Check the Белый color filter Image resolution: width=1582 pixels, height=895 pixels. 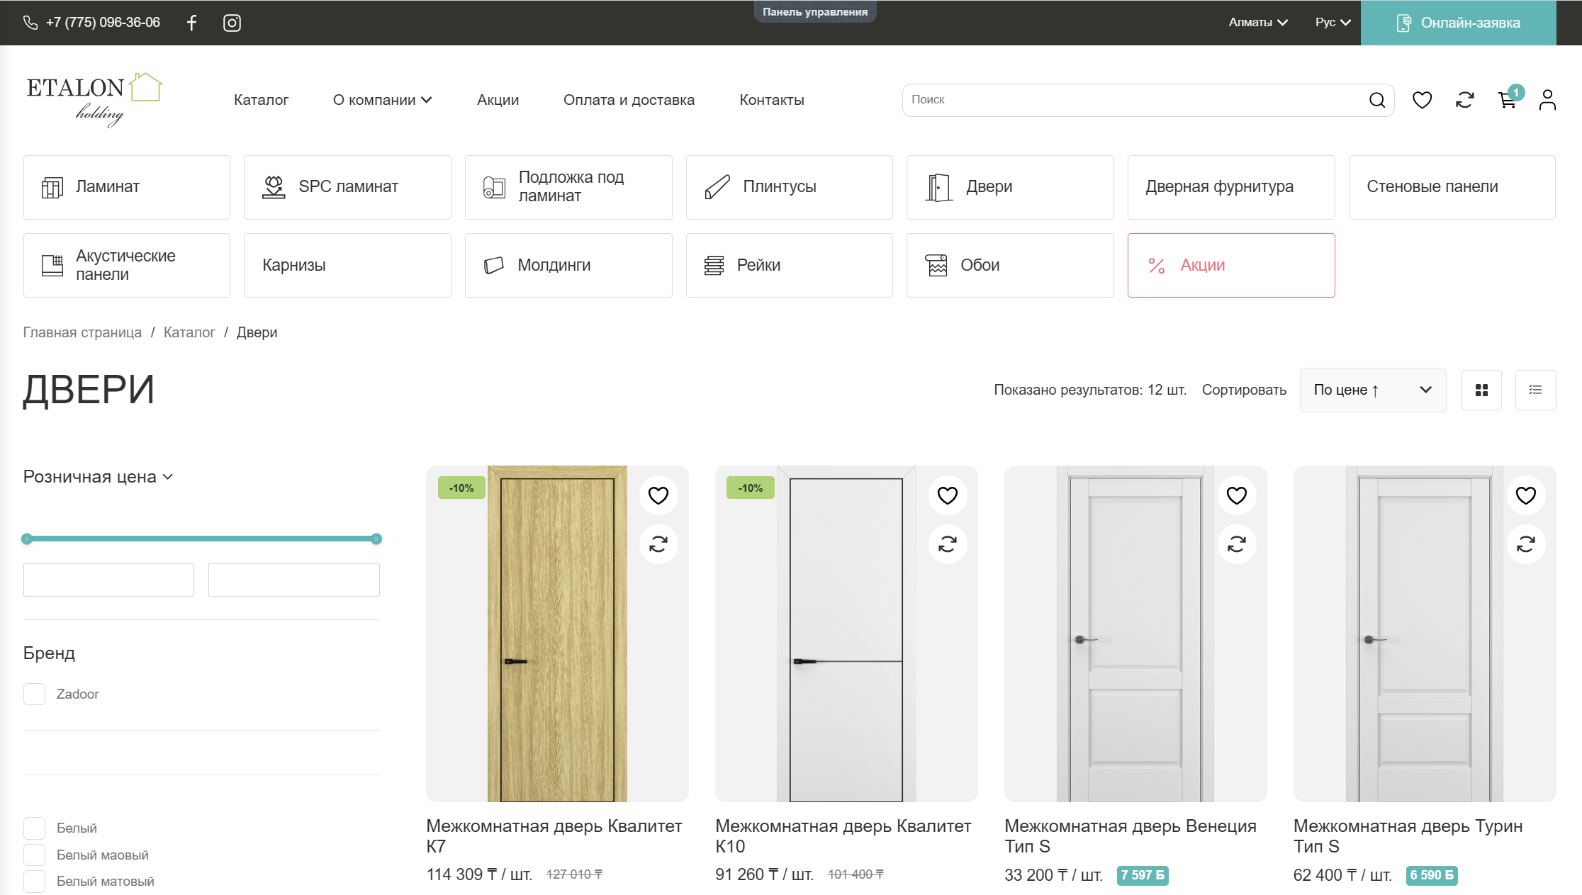[x=35, y=828]
